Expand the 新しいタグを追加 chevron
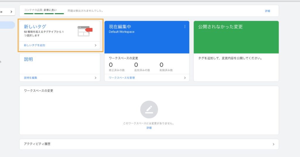This screenshot has height=157, width=300. tap(96, 45)
